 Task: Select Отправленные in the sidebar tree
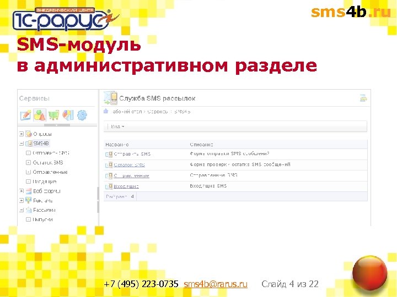tap(50, 172)
